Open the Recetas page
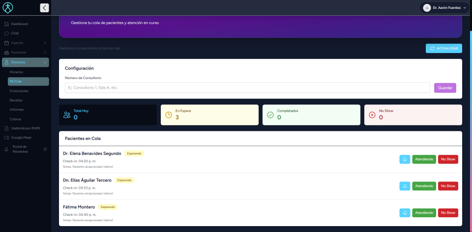The image size is (472, 232). 16,100
